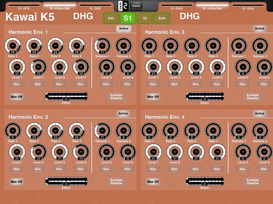Screen dimensions: 273x204
Task: Toggle Evelope Shadow in Harmonic Env. 1
Action: [116, 97]
